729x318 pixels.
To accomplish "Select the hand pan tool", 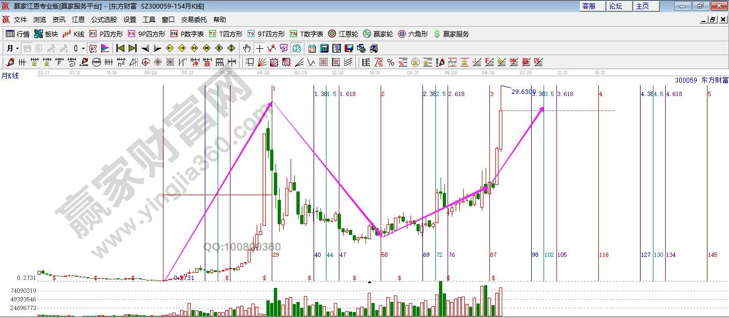I will tap(247, 48).
